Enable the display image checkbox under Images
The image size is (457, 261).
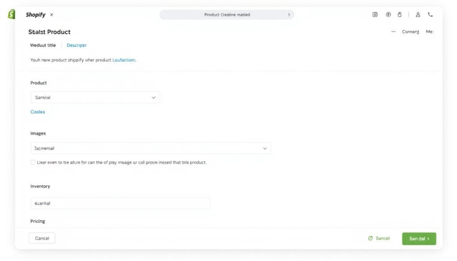33,162
